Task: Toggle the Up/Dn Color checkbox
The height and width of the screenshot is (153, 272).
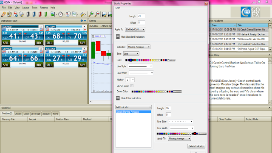Action: coord(132,86)
